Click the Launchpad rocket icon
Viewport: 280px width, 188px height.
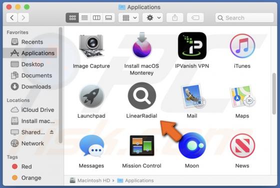(x=91, y=96)
